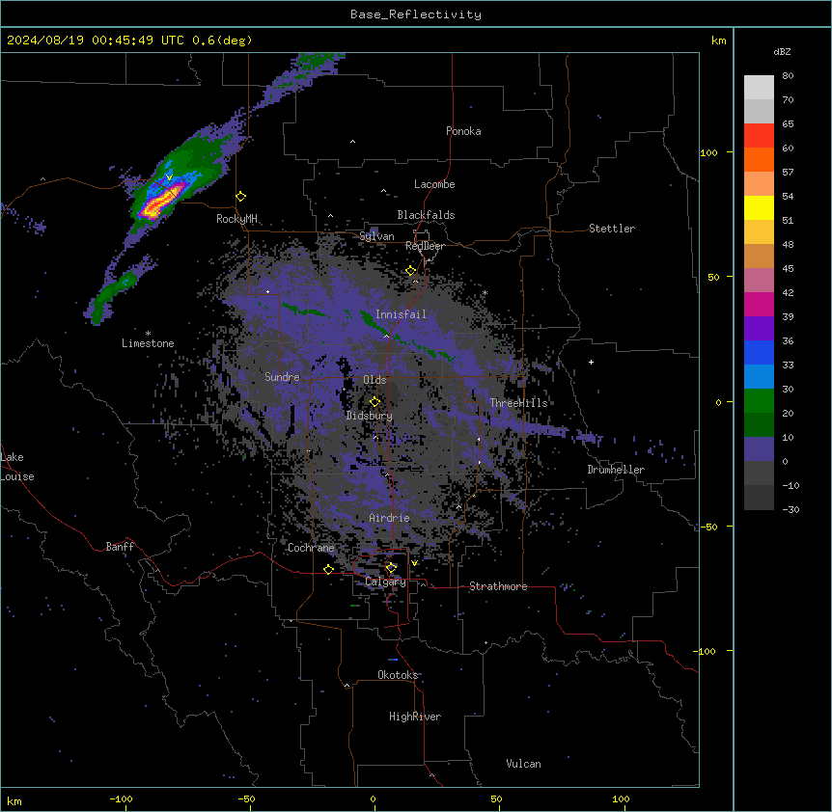Image resolution: width=832 pixels, height=812 pixels.
Task: Click the yellow diamond marker below RedDeer
Action: (411, 271)
